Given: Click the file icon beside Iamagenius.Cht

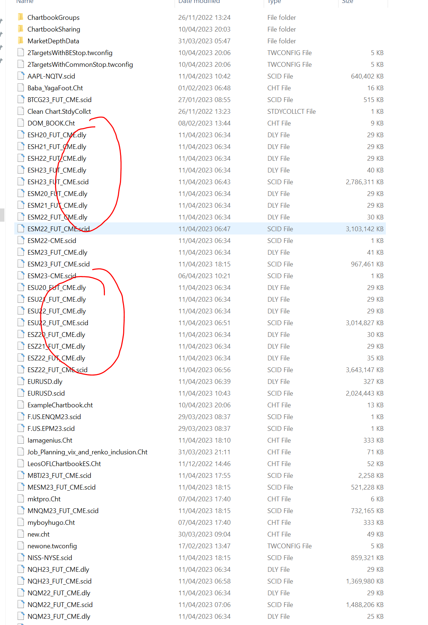Looking at the screenshot, I should point(21,440).
